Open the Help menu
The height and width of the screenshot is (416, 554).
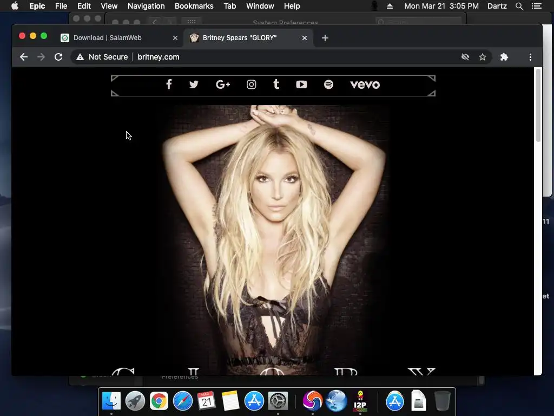pyautogui.click(x=292, y=6)
